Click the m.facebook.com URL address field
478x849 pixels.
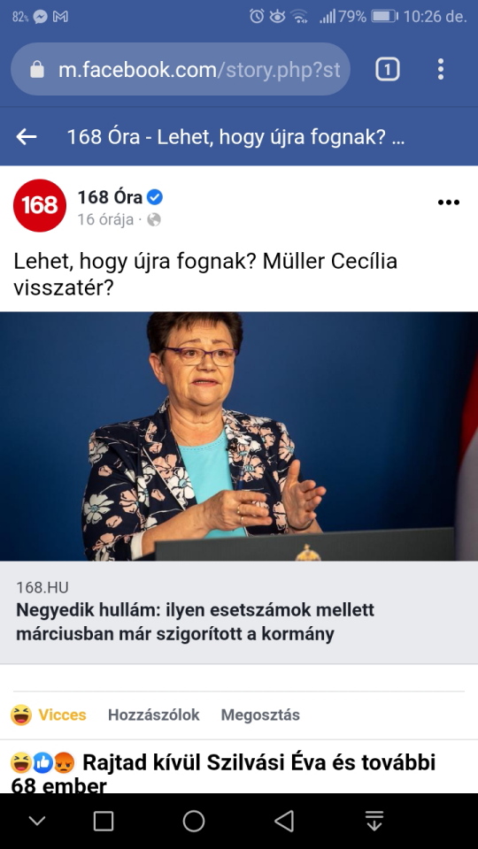181,69
